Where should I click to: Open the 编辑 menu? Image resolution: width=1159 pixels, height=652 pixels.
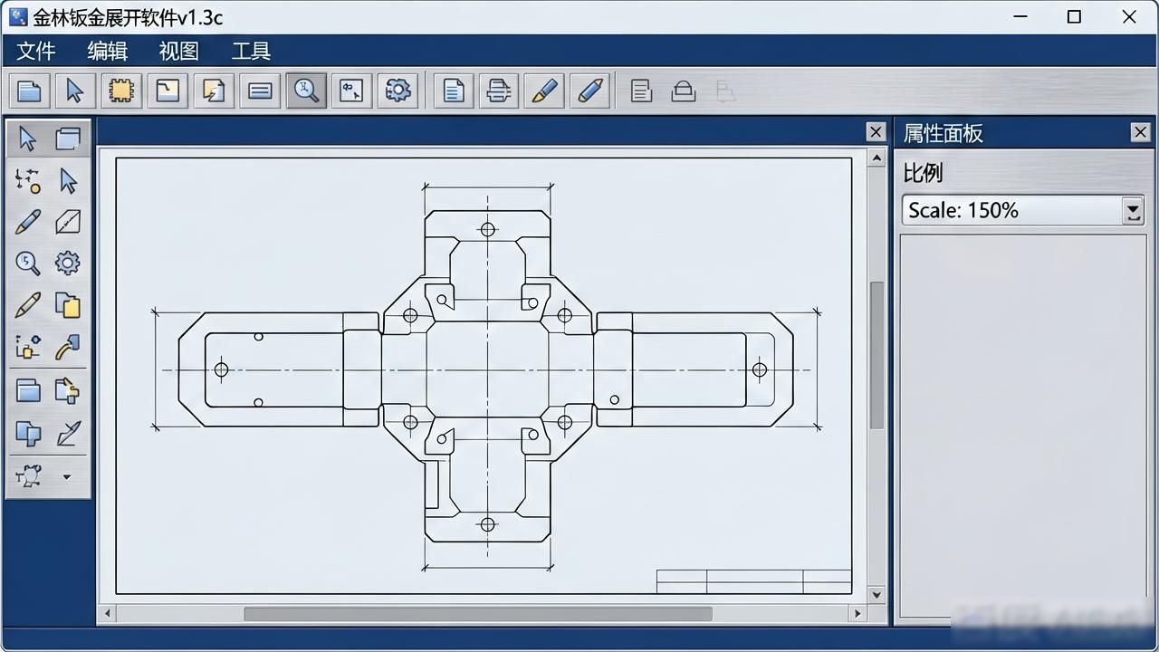(108, 51)
